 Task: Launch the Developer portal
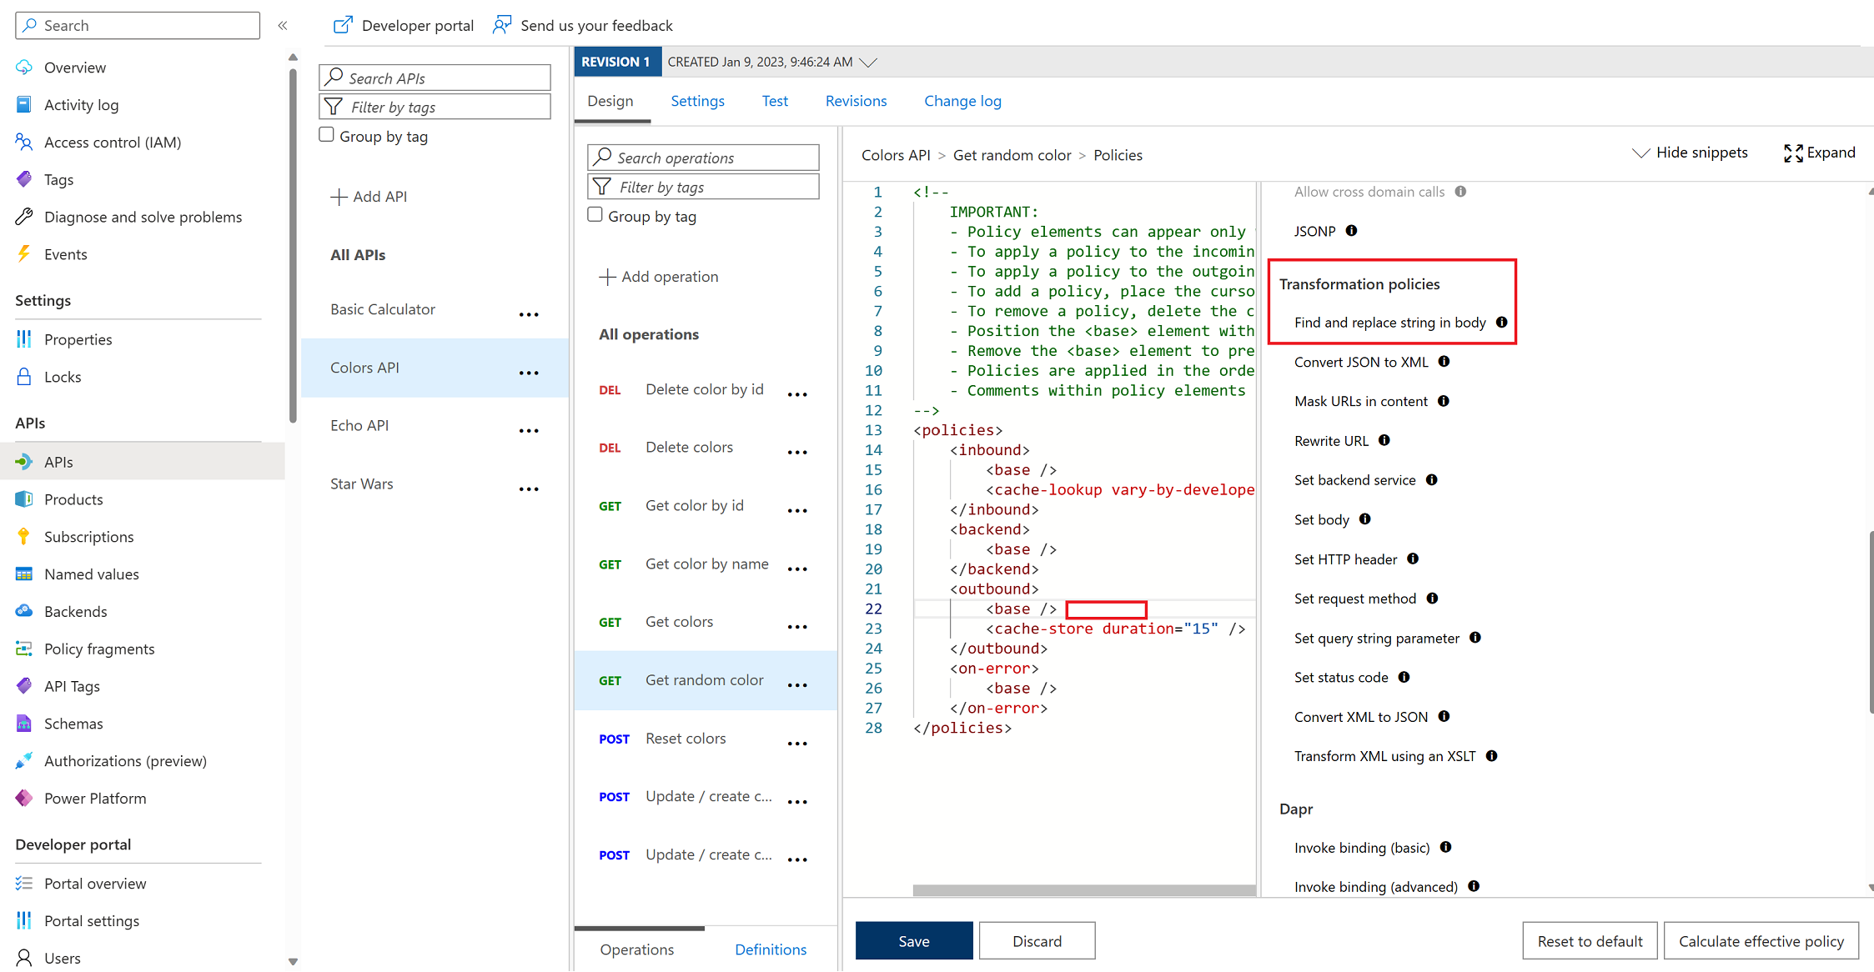point(403,25)
